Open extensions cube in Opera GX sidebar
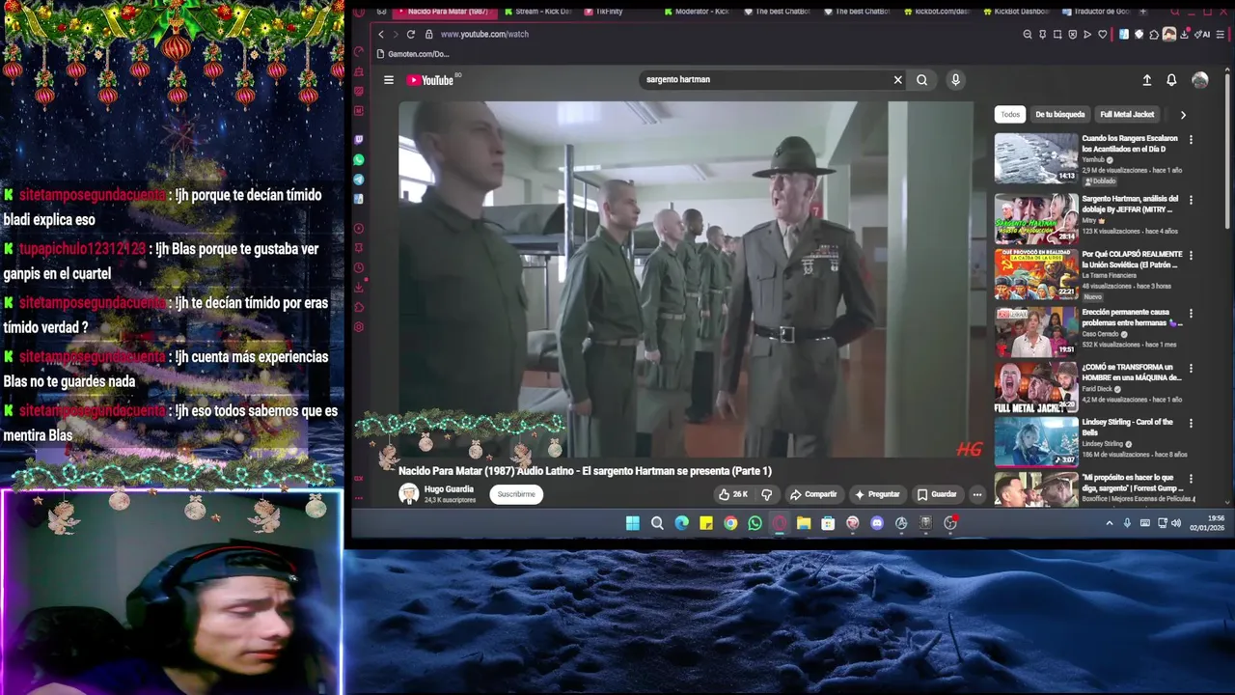This screenshot has width=1235, height=695. point(359,307)
